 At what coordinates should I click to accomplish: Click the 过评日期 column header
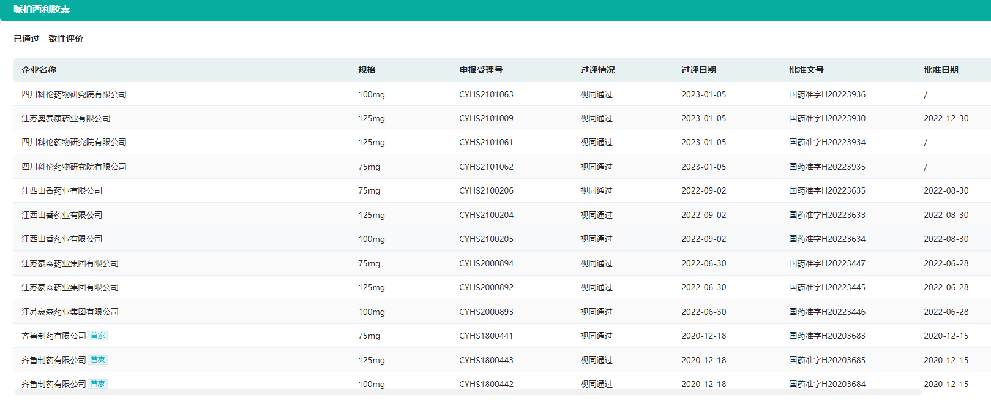[x=698, y=70]
